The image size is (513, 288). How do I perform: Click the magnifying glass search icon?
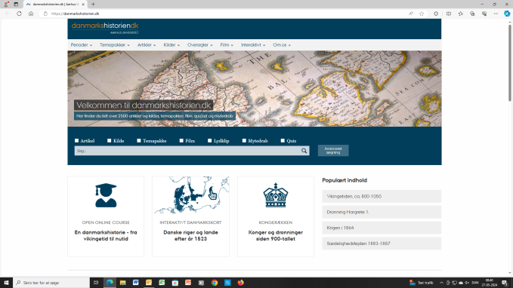304,151
